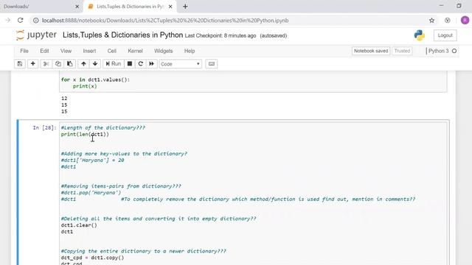
Task: Open the Edit menu
Action: pos(44,51)
